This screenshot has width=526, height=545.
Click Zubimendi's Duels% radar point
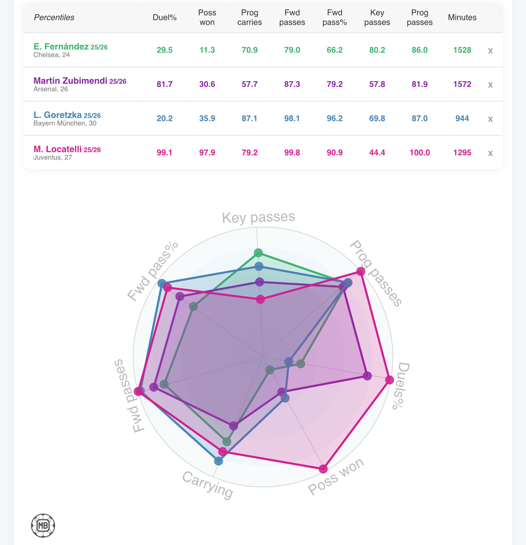tap(367, 376)
